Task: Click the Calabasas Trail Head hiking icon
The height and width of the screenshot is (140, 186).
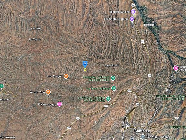Action: [x=113, y=78]
